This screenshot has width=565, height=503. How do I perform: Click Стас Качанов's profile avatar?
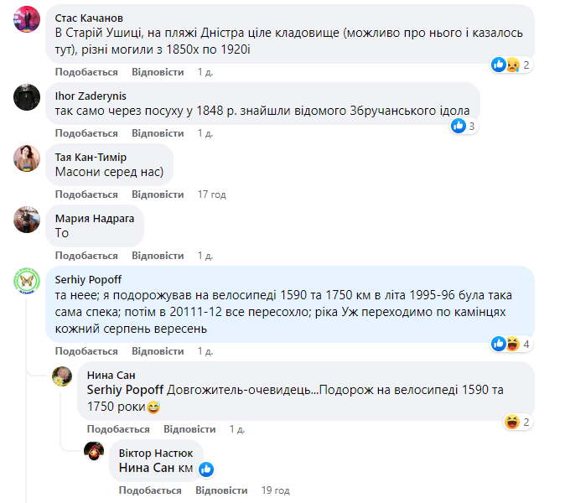[27, 18]
